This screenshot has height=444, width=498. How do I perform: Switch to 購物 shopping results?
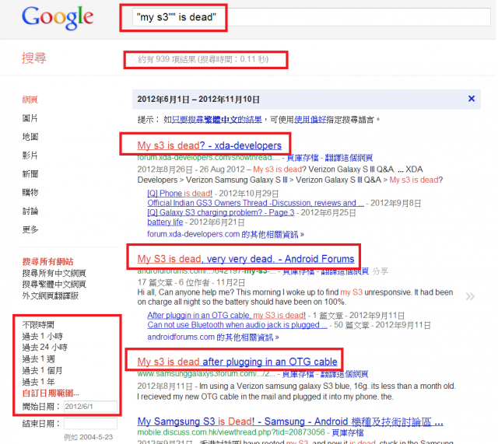coord(30,192)
